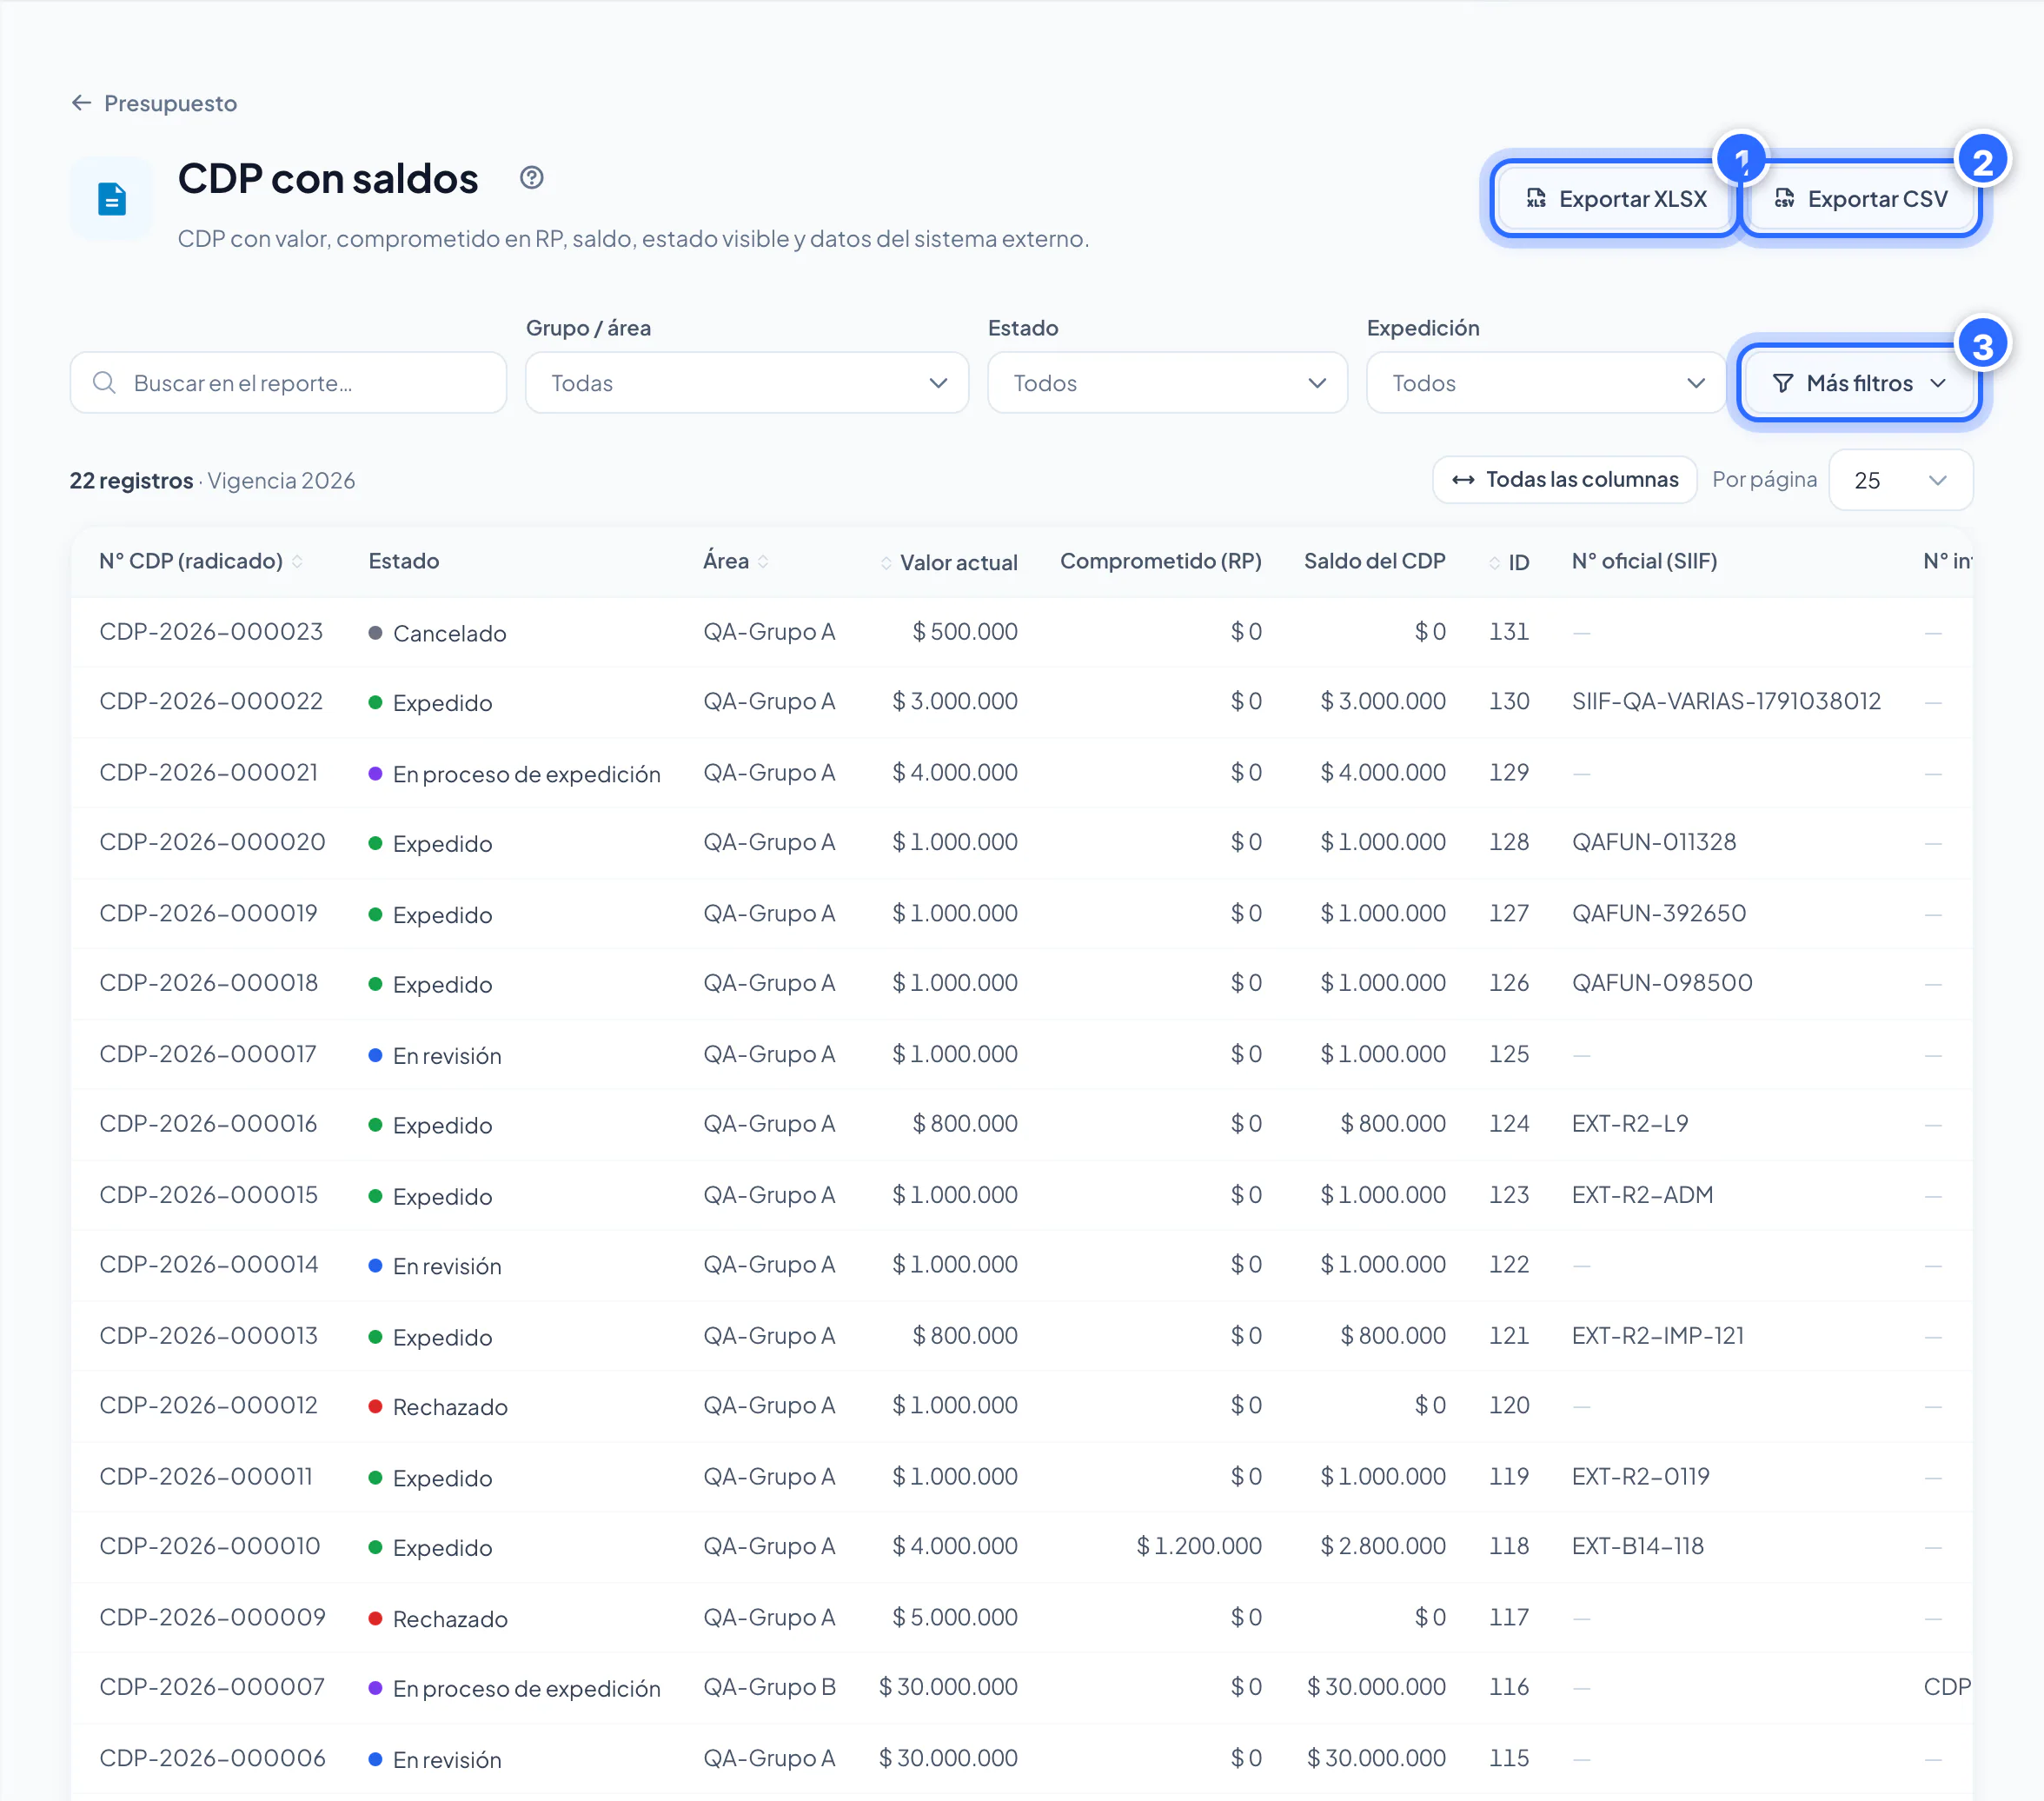Select row CDP-2026-000009
The height and width of the screenshot is (1801, 2044).
click(x=1021, y=1618)
